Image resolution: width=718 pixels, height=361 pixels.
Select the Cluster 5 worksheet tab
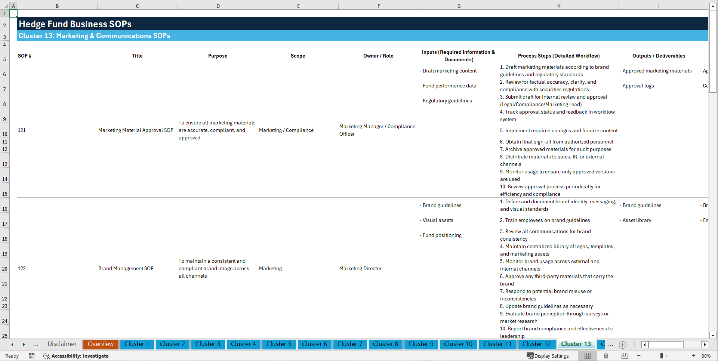(x=279, y=344)
